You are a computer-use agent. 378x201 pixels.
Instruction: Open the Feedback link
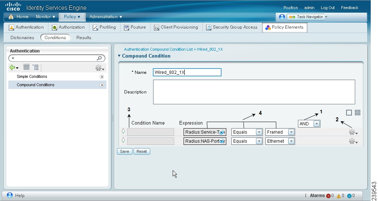[349, 8]
